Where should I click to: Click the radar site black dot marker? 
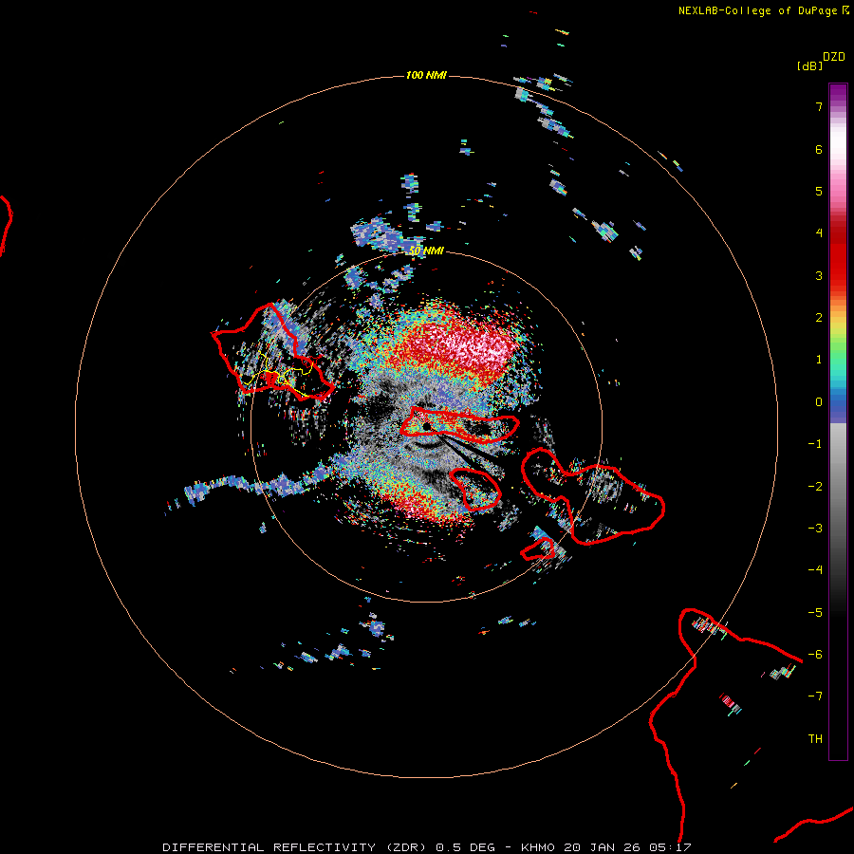pos(426,426)
